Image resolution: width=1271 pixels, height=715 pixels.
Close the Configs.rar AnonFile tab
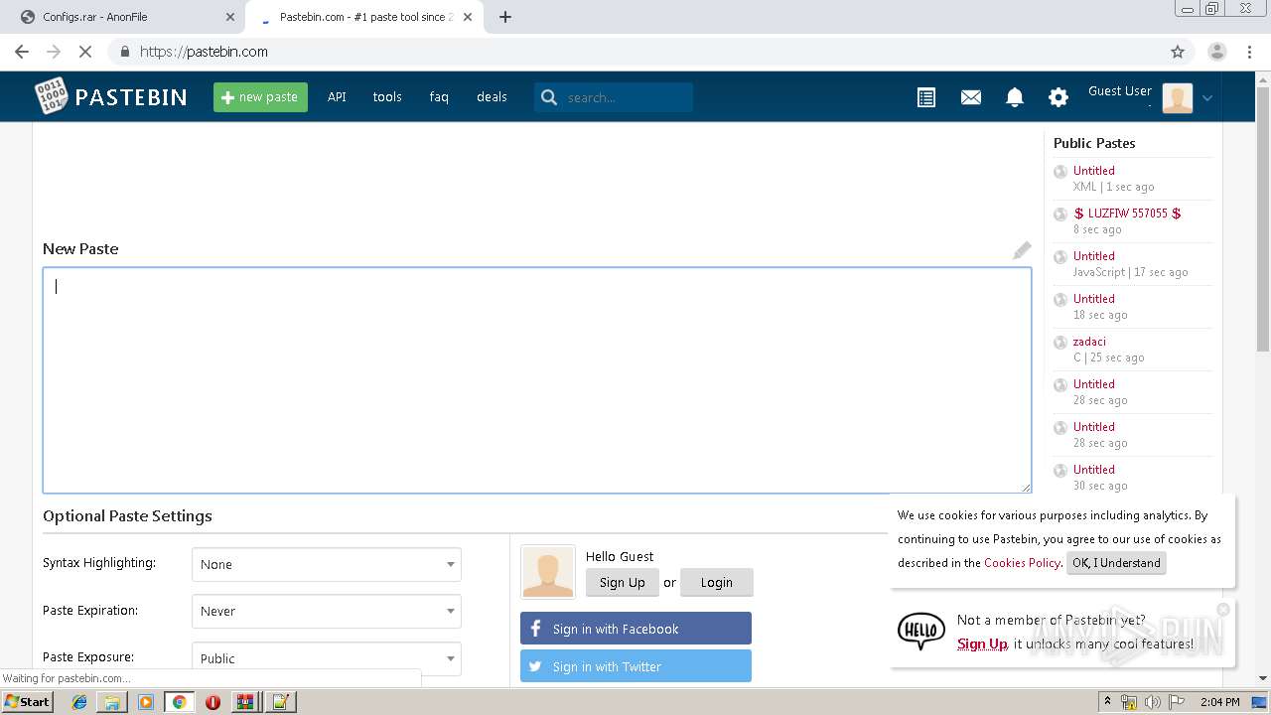coord(230,17)
